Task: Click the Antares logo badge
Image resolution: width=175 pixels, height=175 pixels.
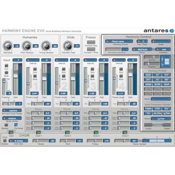Action: 172,31
